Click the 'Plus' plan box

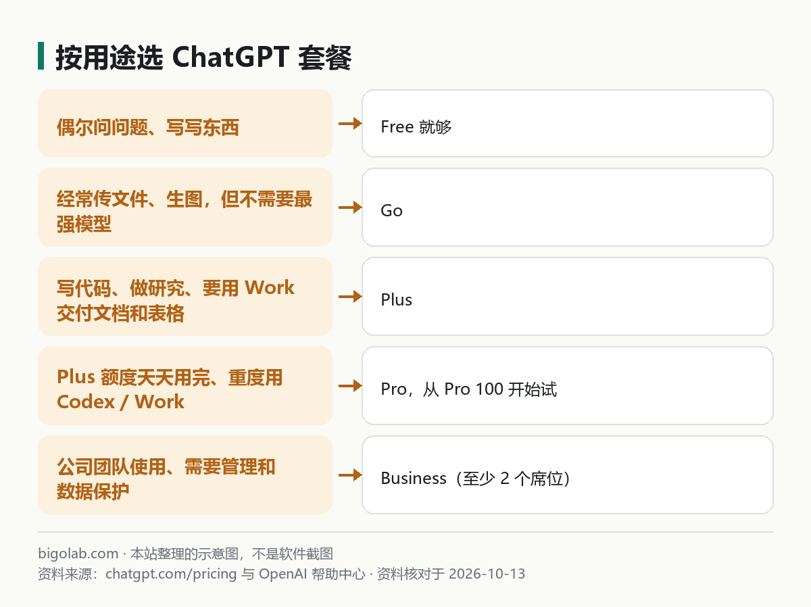click(568, 296)
